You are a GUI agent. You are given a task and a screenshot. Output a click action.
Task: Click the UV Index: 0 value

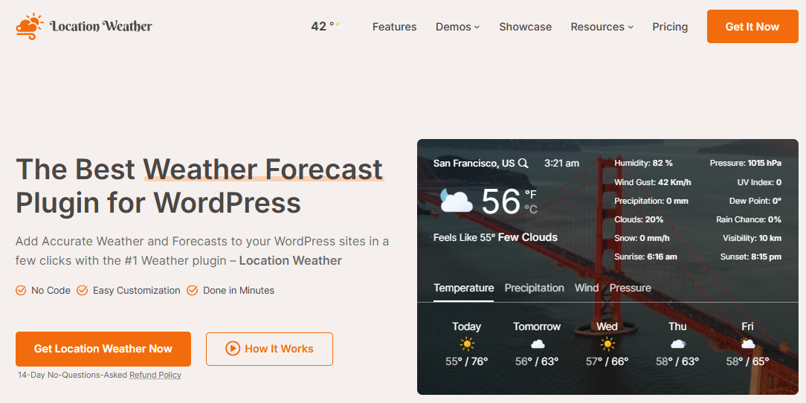759,182
